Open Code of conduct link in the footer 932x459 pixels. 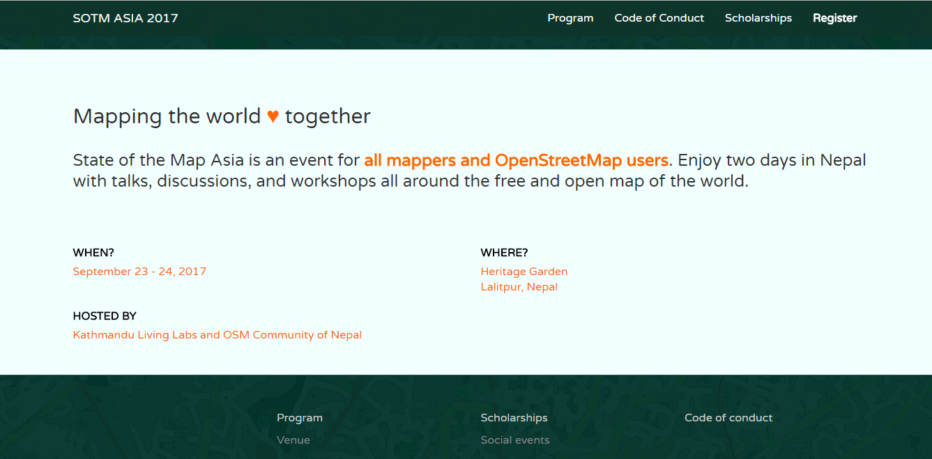[728, 418]
